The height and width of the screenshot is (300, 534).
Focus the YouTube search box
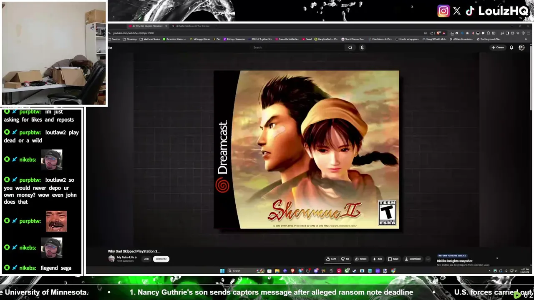(298, 47)
